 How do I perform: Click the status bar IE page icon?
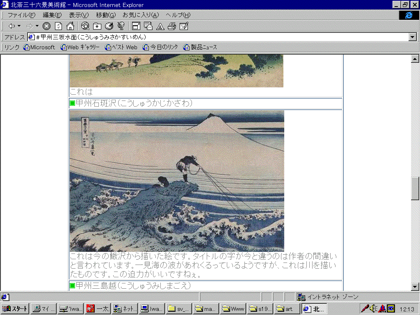(x=5, y=297)
